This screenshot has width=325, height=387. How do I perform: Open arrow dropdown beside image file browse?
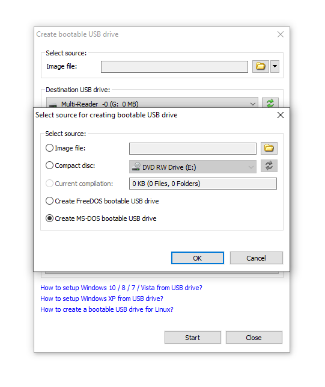[x=275, y=66]
